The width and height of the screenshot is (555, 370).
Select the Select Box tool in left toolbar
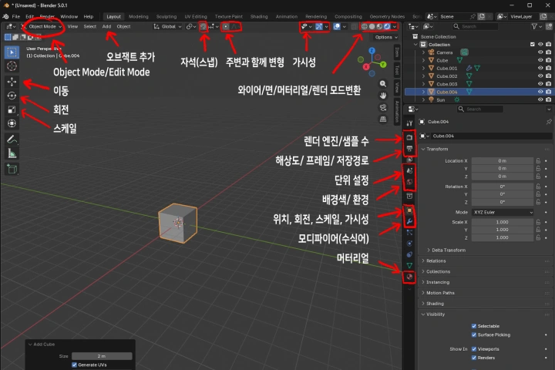[12, 52]
